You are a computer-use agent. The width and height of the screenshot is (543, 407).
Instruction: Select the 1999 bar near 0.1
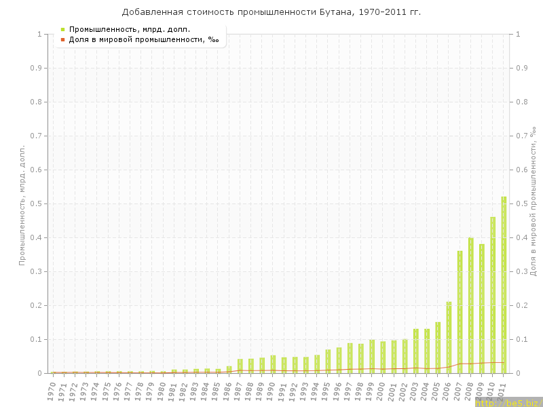(x=372, y=356)
